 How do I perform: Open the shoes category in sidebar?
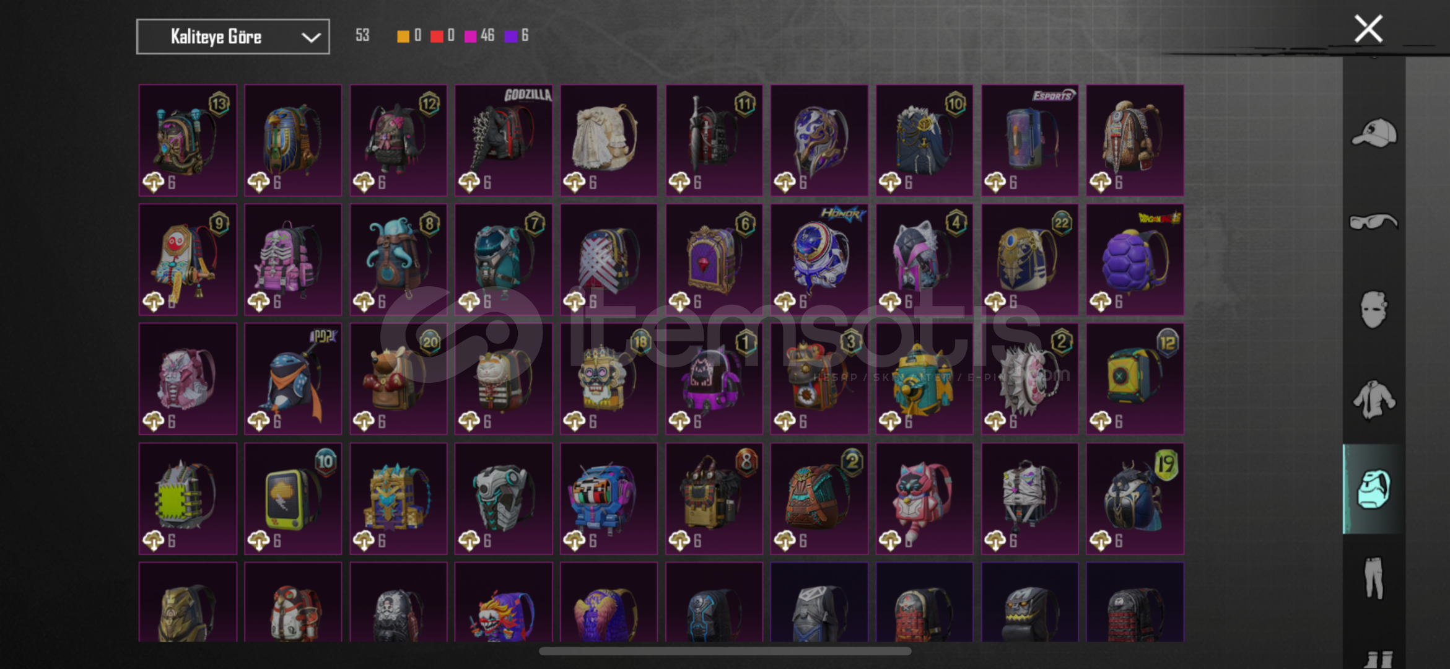point(1378,659)
